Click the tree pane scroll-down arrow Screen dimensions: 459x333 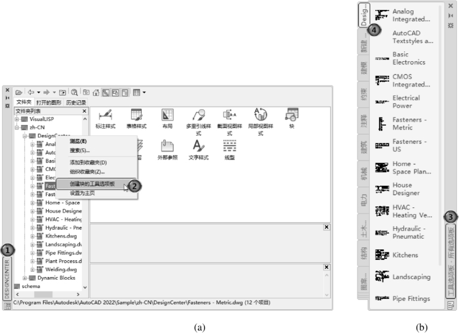coord(85,287)
